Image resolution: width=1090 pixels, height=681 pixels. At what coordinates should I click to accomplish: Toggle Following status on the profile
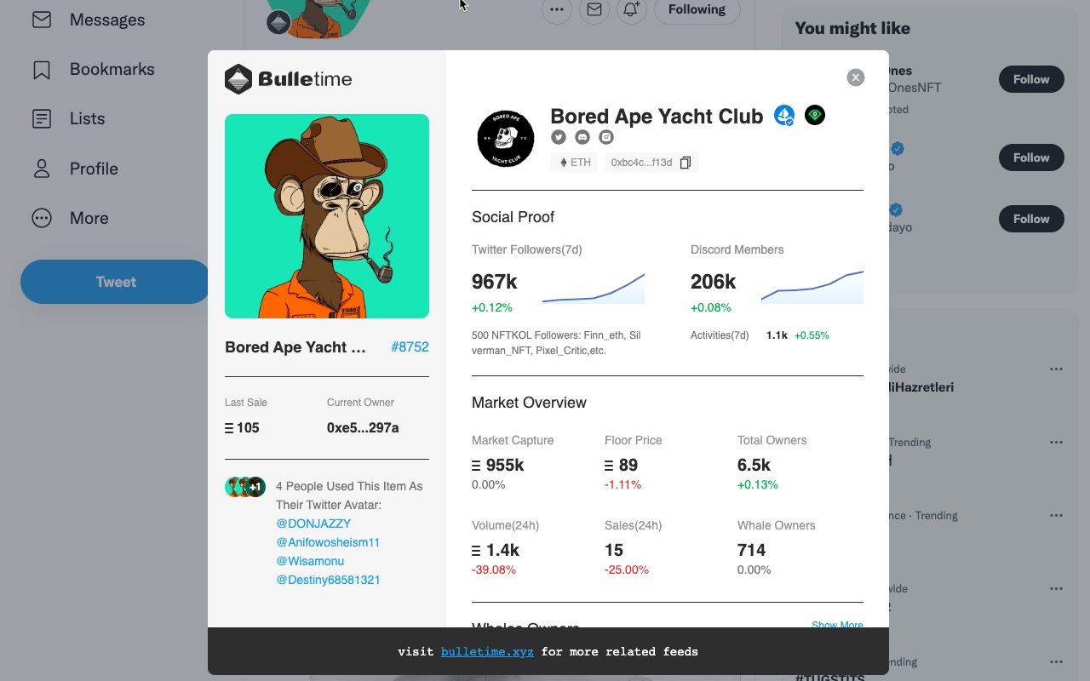point(697,9)
